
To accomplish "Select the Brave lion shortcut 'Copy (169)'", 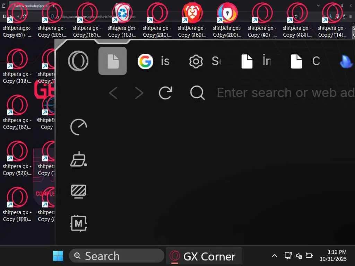I will click(192, 20).
